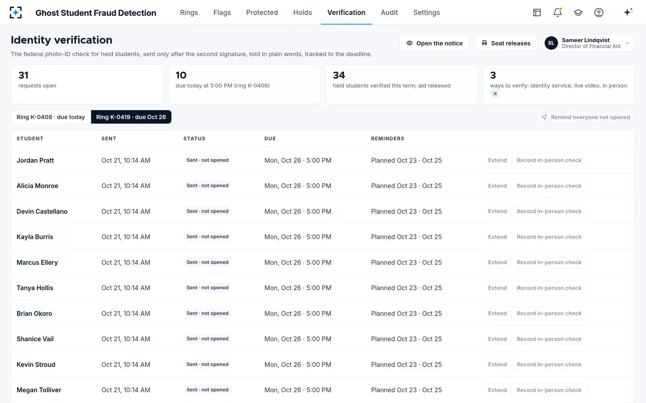Click Kayla Burris's Sent · not opened status
The image size is (646, 403).
(x=207, y=237)
